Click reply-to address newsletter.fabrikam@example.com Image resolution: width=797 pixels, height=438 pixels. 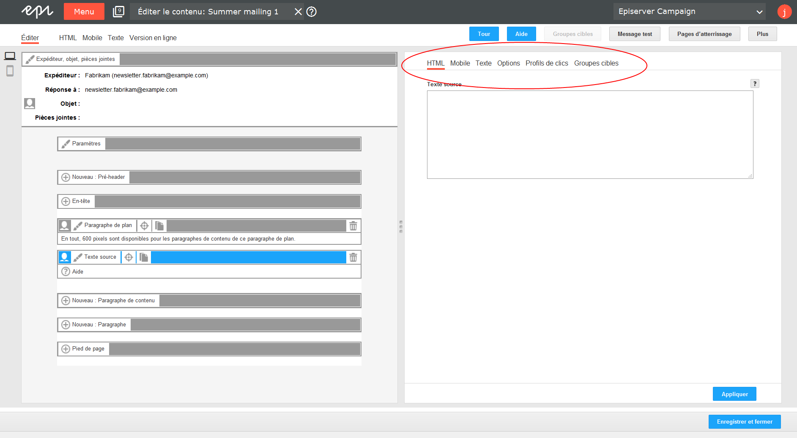pos(131,90)
